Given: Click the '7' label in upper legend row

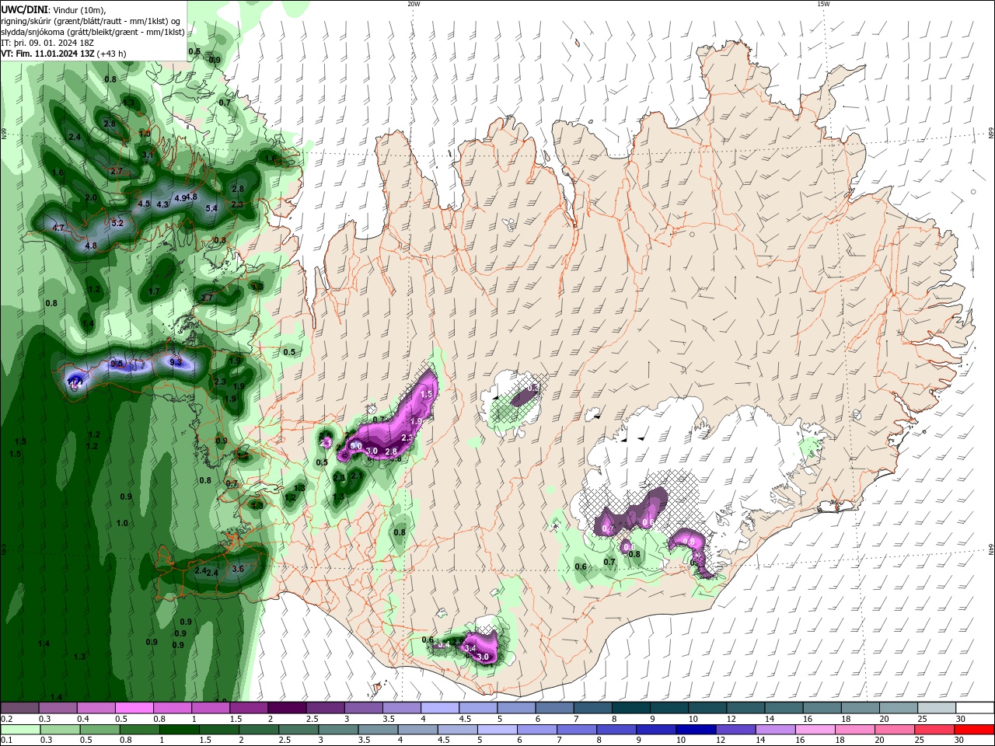Looking at the screenshot, I should [x=574, y=719].
